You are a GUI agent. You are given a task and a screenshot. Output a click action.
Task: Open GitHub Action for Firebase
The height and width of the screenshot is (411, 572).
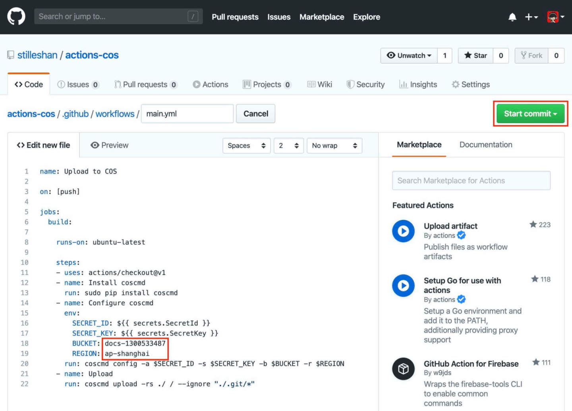pyautogui.click(x=471, y=364)
